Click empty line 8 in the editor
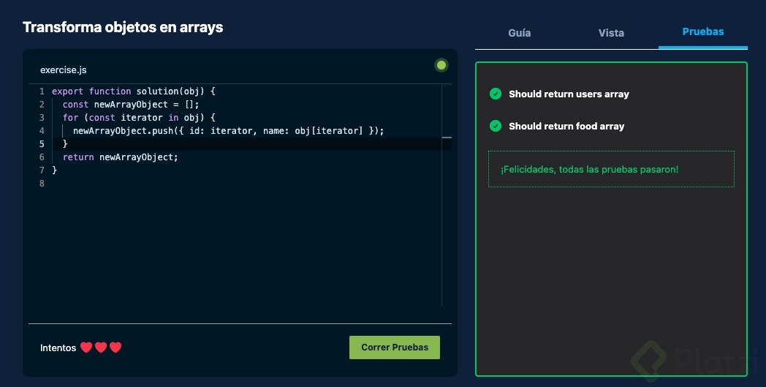 coord(219,184)
